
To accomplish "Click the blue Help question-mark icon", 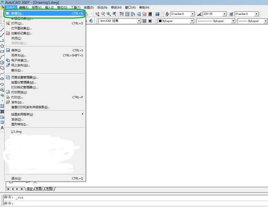I will click(x=157, y=14).
